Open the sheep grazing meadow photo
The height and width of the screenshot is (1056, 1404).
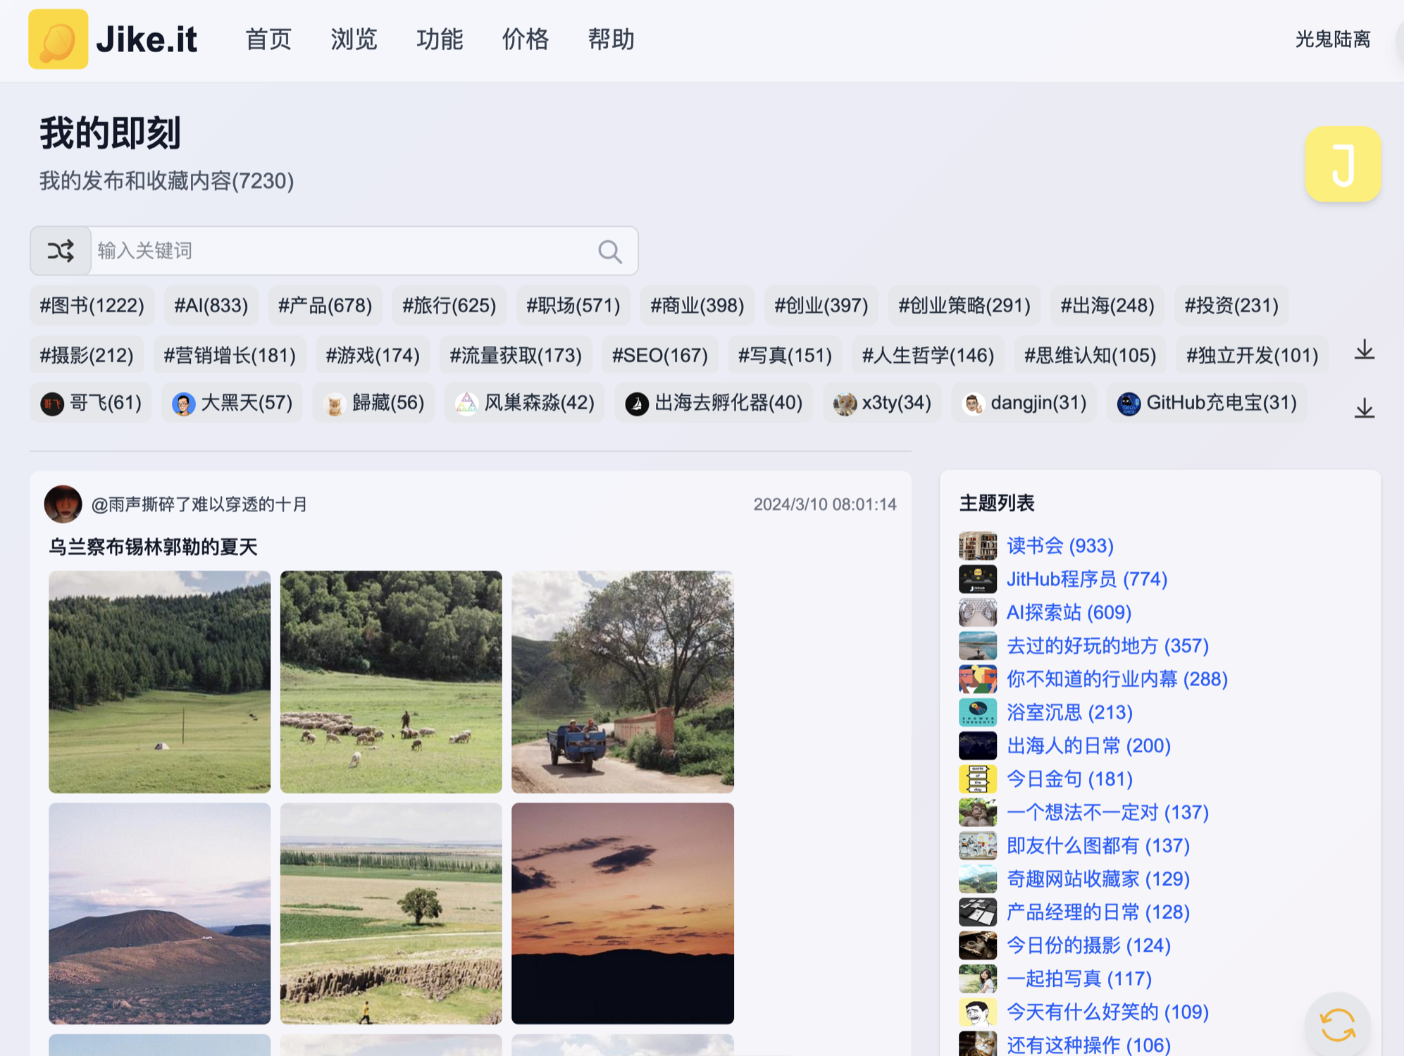tap(391, 681)
